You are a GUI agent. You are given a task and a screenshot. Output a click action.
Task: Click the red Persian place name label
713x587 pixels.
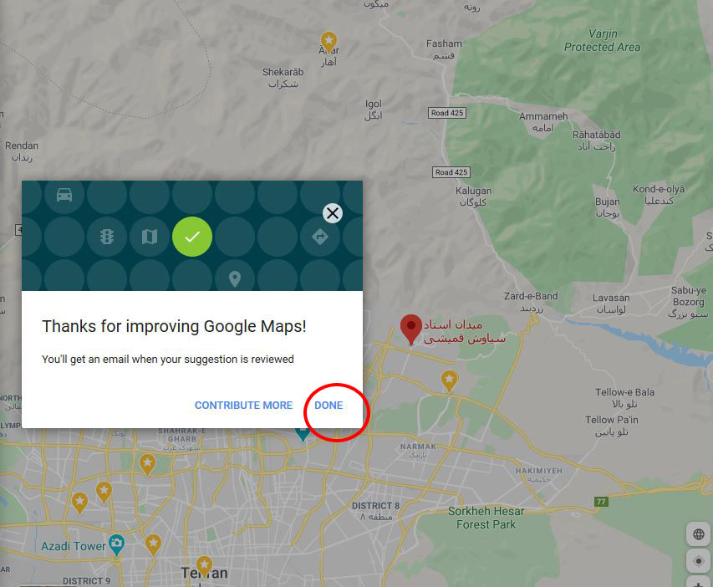[464, 332]
